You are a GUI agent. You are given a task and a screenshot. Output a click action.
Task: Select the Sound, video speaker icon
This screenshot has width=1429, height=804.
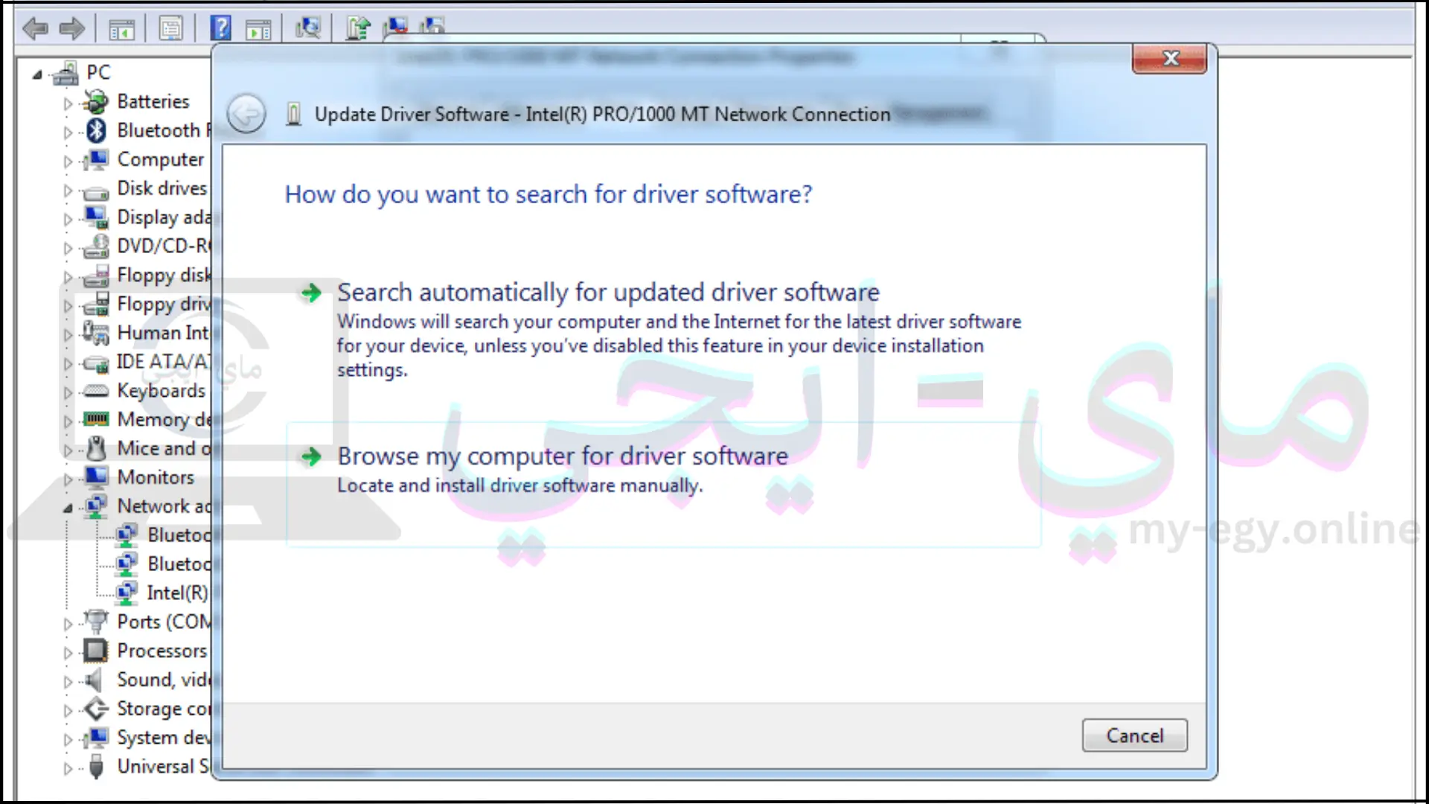click(94, 680)
